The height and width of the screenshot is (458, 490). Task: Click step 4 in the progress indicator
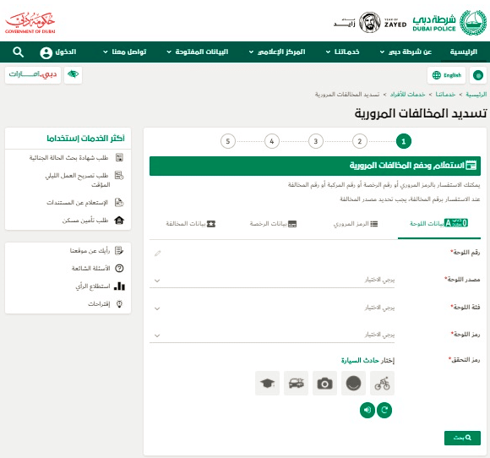pyautogui.click(x=272, y=141)
